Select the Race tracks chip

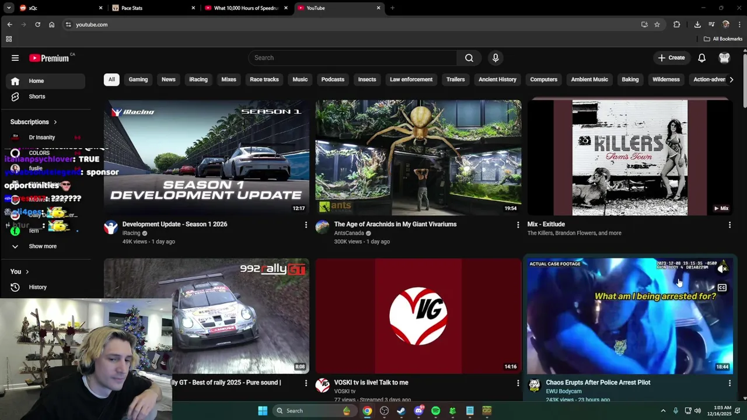point(264,79)
